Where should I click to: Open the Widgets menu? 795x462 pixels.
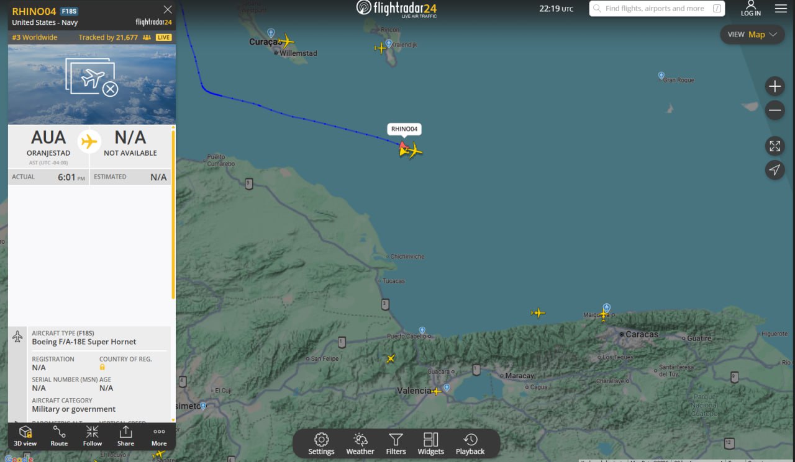pyautogui.click(x=430, y=444)
